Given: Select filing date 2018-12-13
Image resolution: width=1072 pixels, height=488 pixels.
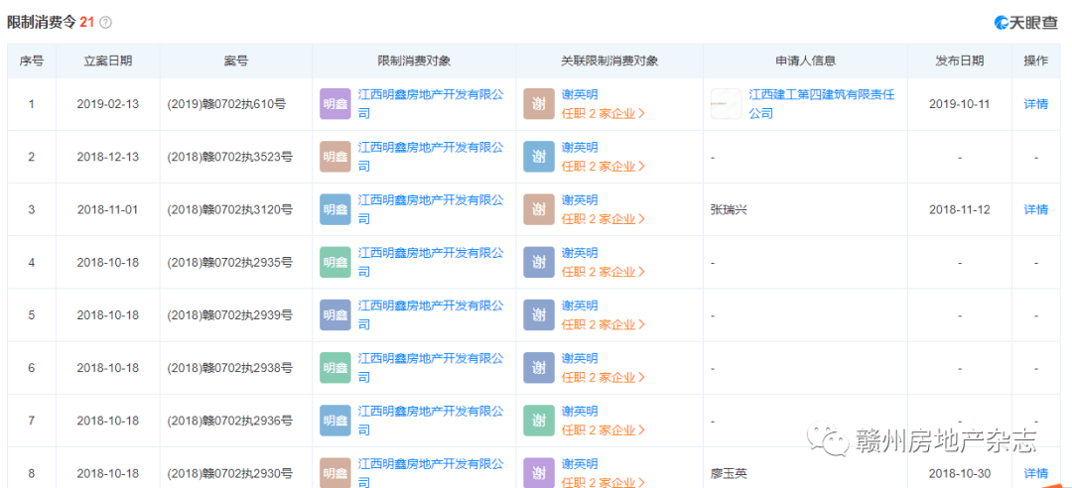Looking at the screenshot, I should point(108,157).
